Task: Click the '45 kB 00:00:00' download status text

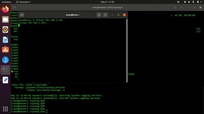Action: [185, 15]
